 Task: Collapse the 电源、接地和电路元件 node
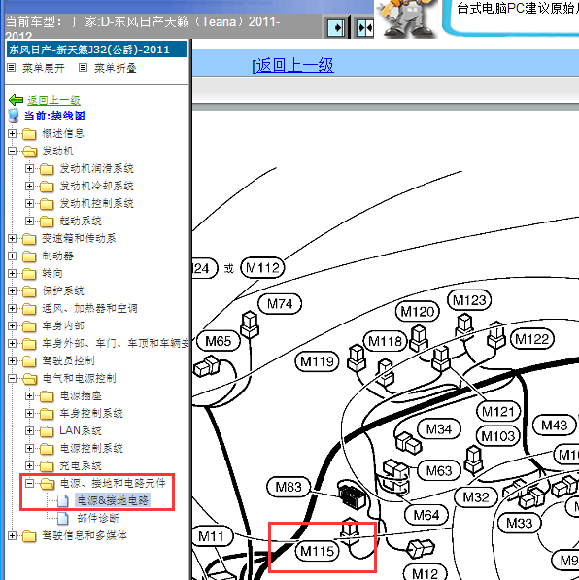click(29, 483)
